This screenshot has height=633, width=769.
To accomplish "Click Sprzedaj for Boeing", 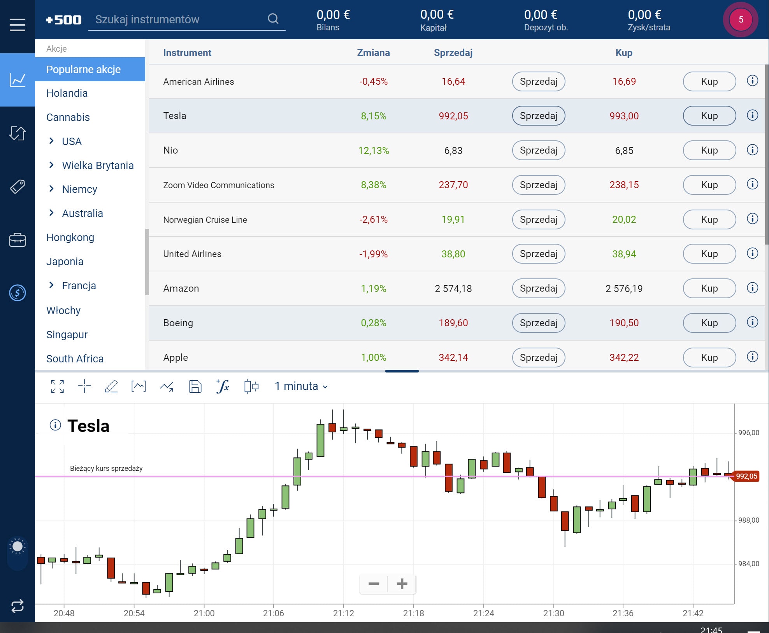I will coord(539,323).
